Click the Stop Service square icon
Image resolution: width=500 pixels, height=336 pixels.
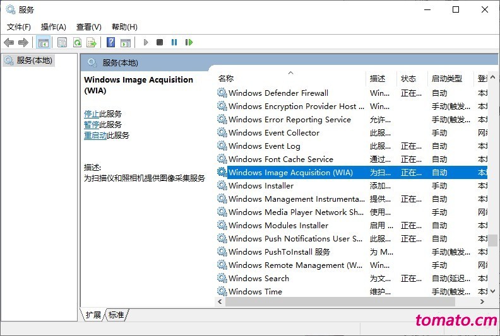(x=160, y=42)
